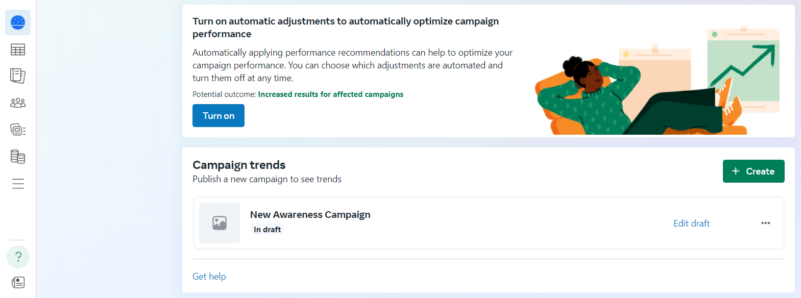Click Increased results for affected campaigns text
The image size is (801, 298).
click(331, 94)
